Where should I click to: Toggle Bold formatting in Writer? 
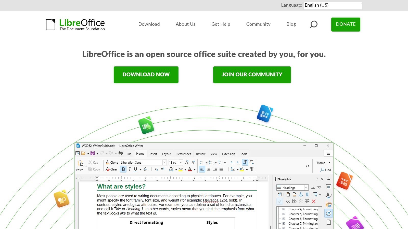[x=123, y=169]
